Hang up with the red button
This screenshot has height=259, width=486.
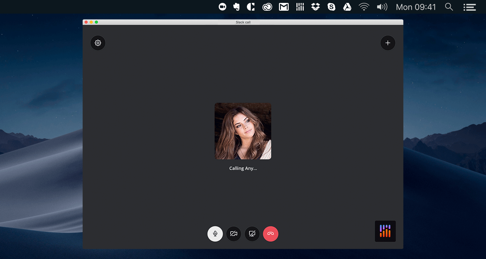point(271,234)
